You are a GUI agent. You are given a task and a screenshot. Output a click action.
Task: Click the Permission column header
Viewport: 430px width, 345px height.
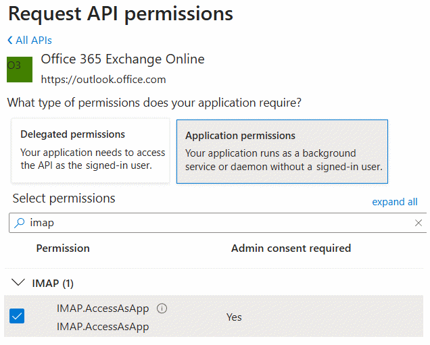pyautogui.click(x=63, y=248)
